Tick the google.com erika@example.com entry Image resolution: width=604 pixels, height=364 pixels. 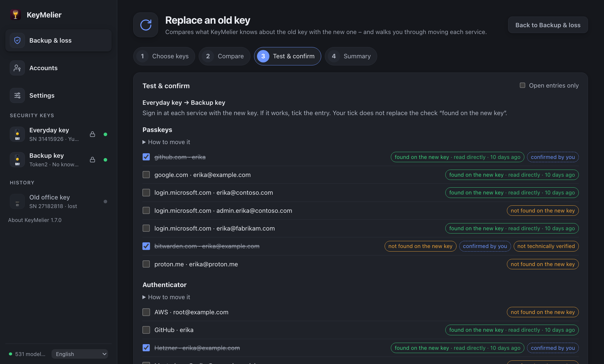[146, 175]
